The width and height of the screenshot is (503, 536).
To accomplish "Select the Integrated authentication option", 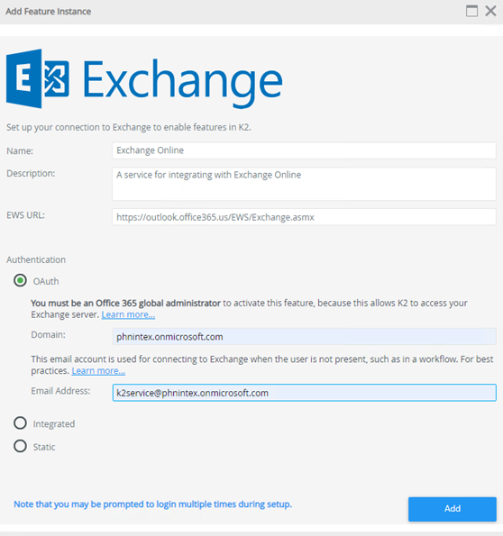I will [20, 423].
